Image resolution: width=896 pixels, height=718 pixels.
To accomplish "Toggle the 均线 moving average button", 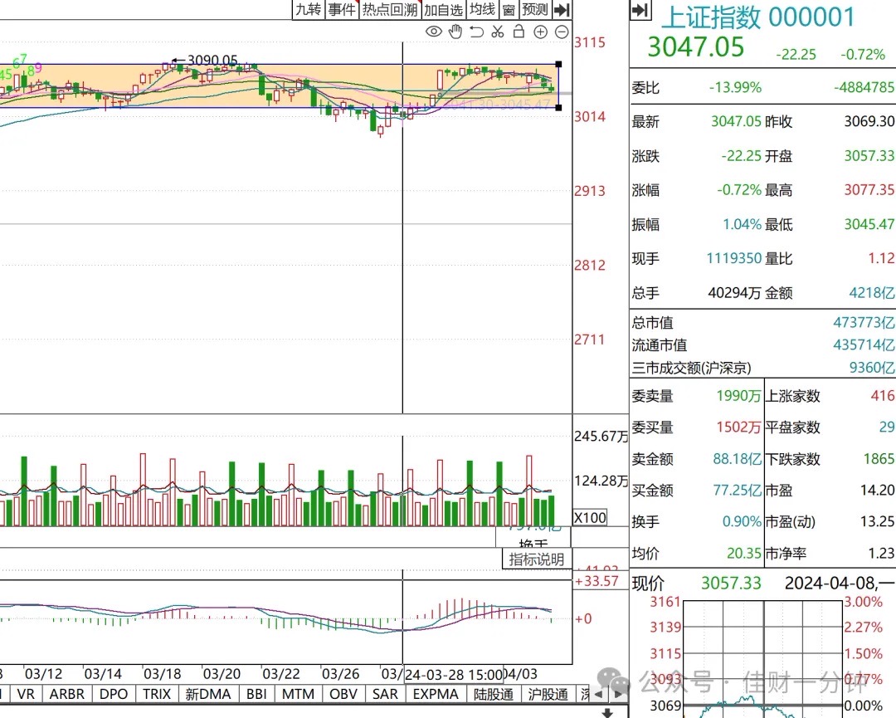I will coord(482,10).
